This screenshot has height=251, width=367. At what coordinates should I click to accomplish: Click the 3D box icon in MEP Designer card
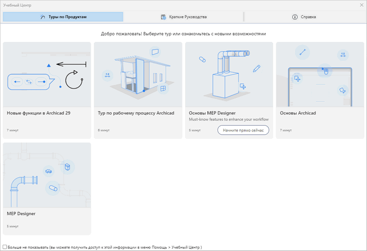[x=67, y=167]
